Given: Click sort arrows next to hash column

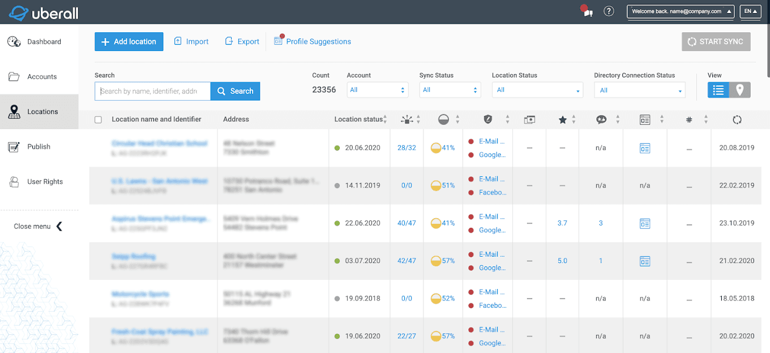Looking at the screenshot, I should 706,120.
